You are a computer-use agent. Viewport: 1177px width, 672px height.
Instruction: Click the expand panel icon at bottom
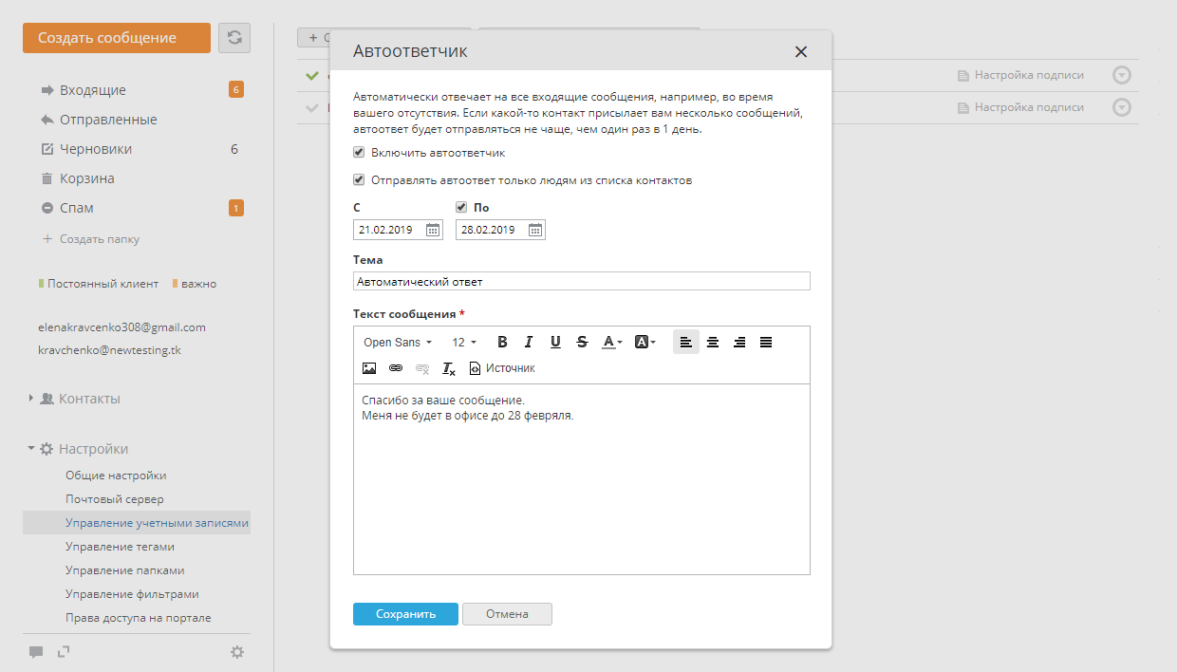pyautogui.click(x=64, y=651)
